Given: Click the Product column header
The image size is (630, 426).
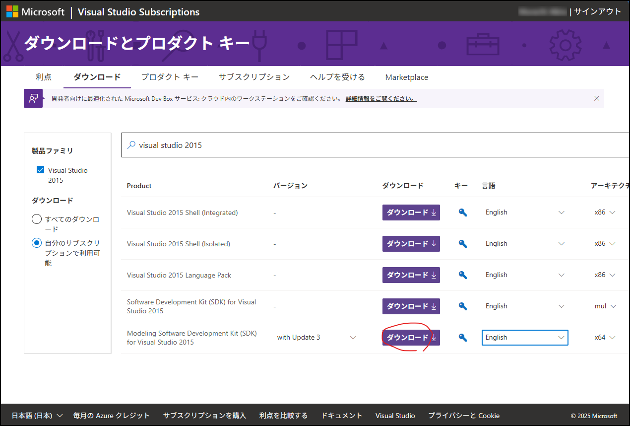Looking at the screenshot, I should [139, 186].
